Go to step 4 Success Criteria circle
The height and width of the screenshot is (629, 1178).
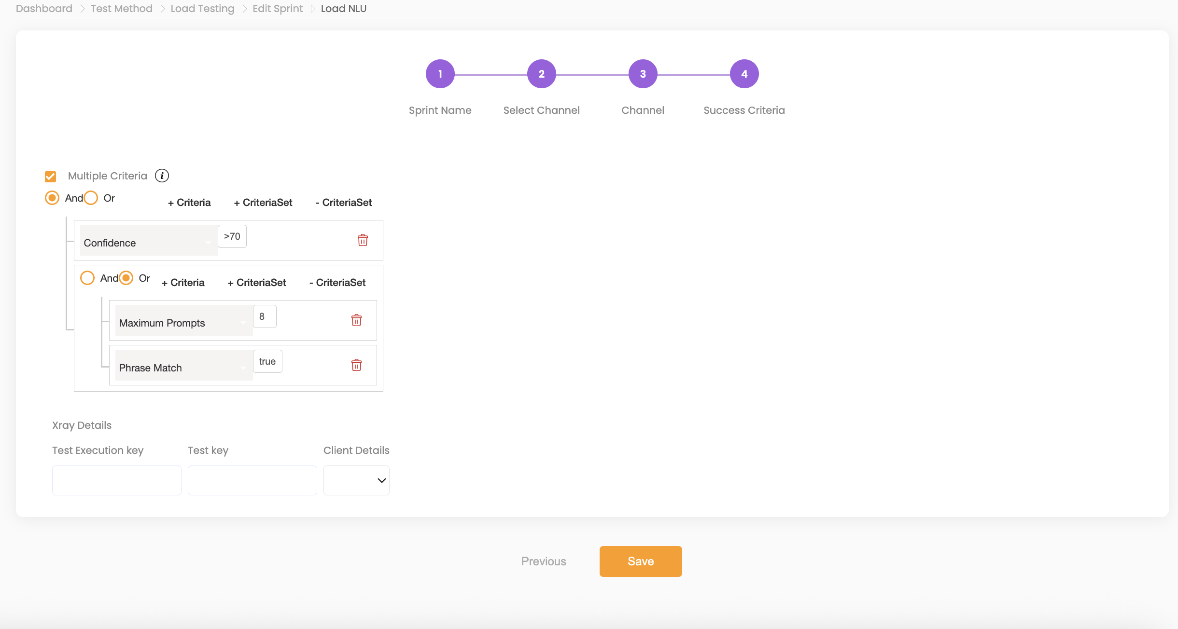744,74
